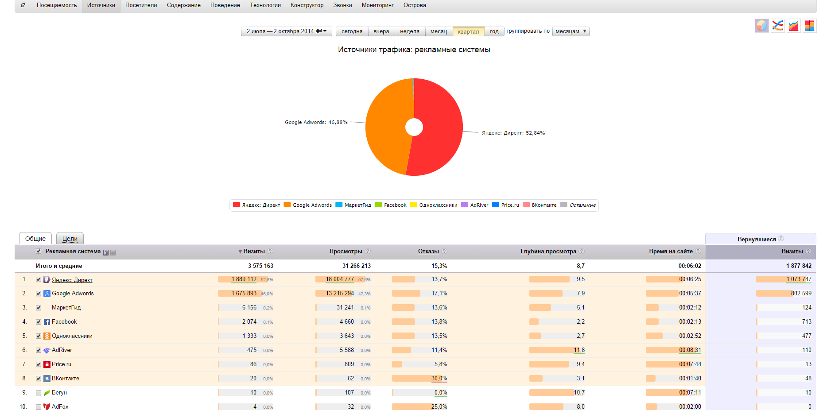823x410 pixels.
Task: Set period to год
Action: tap(494, 31)
